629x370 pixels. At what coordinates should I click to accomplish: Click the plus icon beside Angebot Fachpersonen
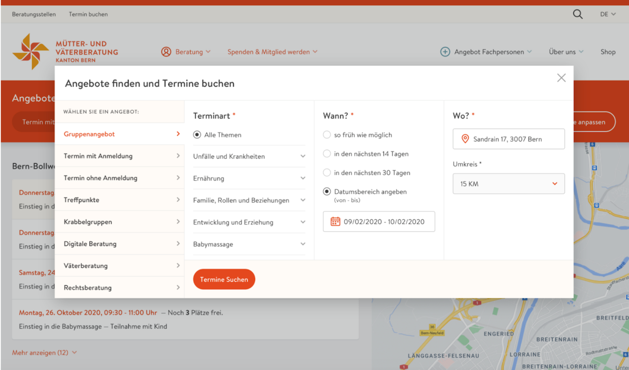(x=445, y=52)
